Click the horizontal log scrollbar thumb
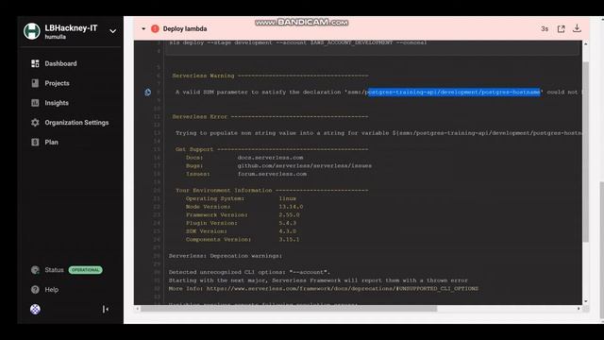This screenshot has width=604, height=340. [289, 309]
